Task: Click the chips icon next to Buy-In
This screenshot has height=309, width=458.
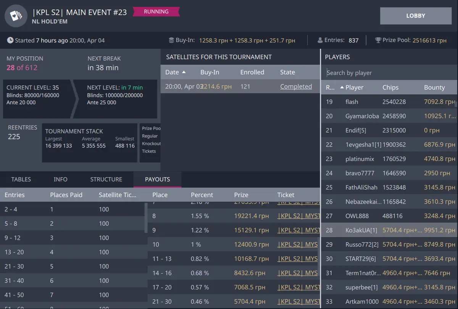Action: 171,40
